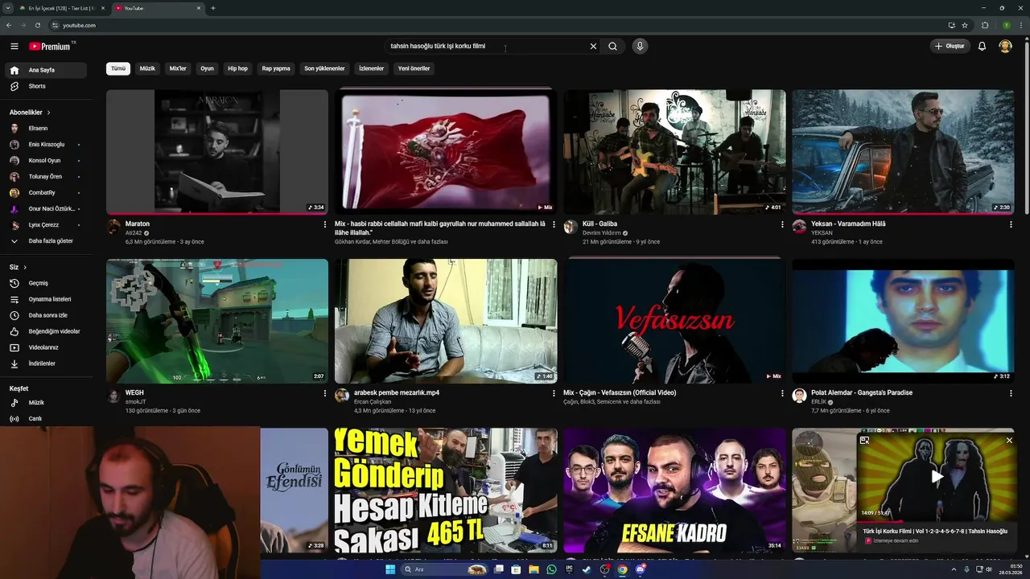1030x579 pixels.
Task: Open Canlı under Keşfet
Action: 44,418
